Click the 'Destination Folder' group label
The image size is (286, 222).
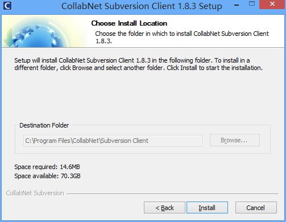click(44, 125)
